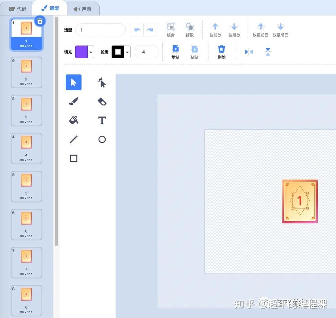The image size is (336, 318).
Task: Switch to the 代码 tab
Action: (x=17, y=8)
